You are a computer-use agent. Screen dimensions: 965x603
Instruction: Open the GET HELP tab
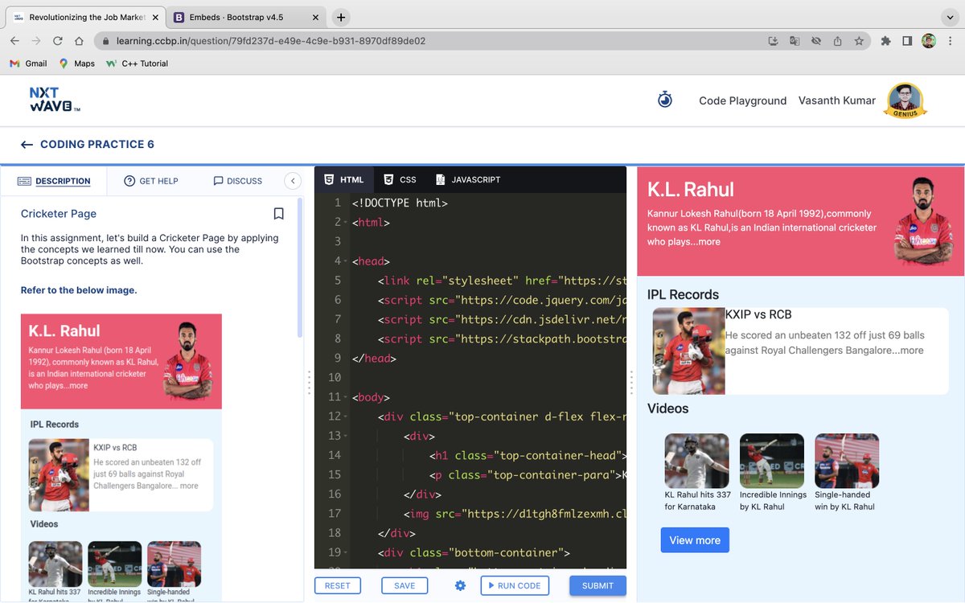pyautogui.click(x=151, y=181)
